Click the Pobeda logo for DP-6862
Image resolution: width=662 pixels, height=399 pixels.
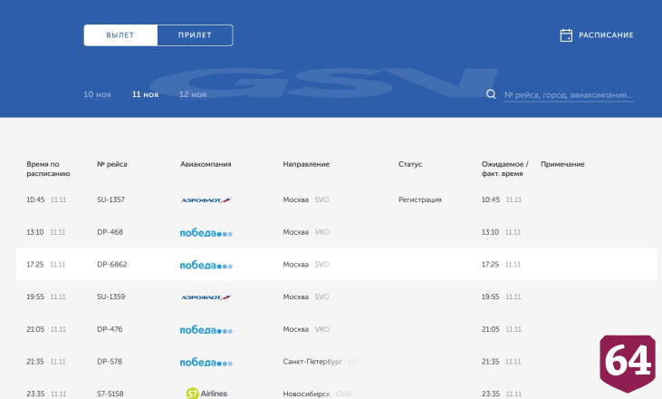click(x=206, y=265)
